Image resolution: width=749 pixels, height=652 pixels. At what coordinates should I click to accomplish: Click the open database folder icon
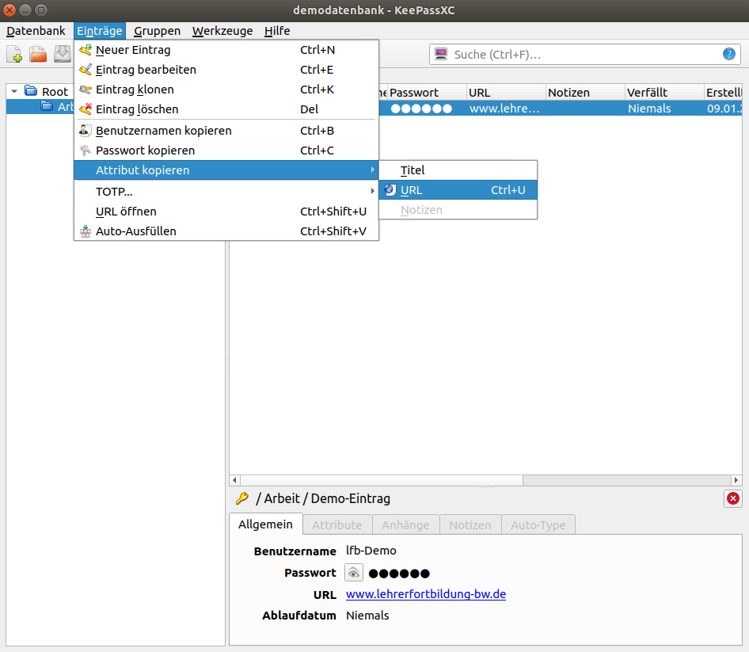38,54
